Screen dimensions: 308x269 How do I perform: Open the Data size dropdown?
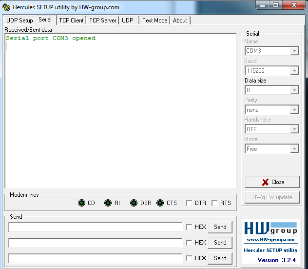[x=272, y=90]
